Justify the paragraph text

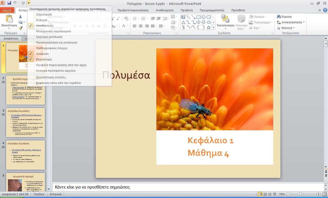(153, 26)
